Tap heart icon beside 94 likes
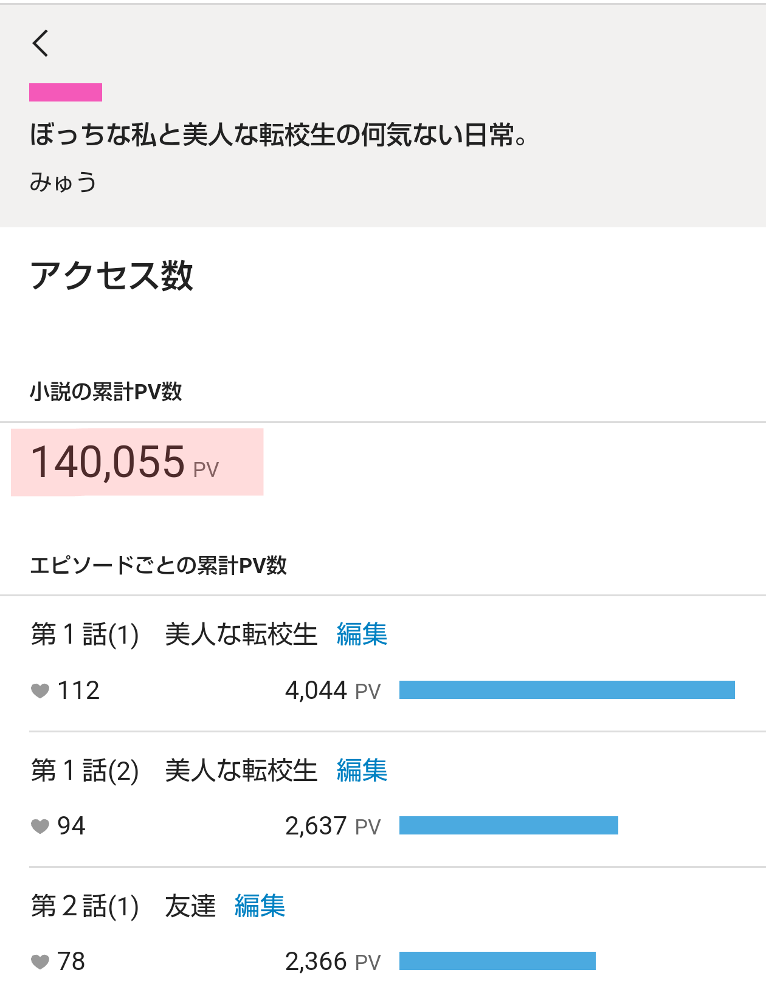This screenshot has height=1001, width=766. (40, 827)
